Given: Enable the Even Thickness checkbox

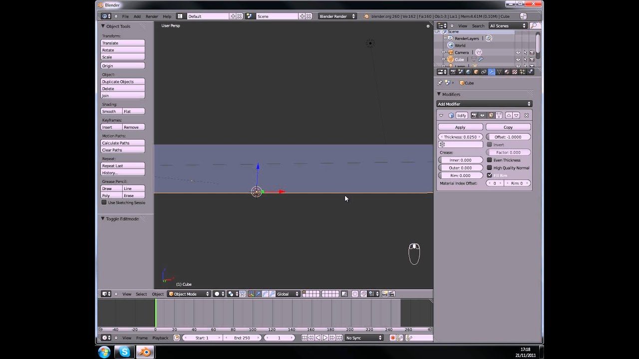Looking at the screenshot, I should click(489, 160).
